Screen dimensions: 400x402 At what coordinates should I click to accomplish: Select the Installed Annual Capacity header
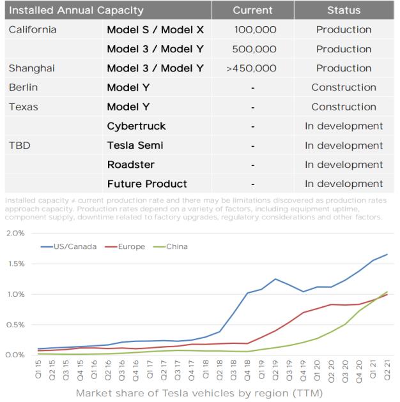coord(76,10)
